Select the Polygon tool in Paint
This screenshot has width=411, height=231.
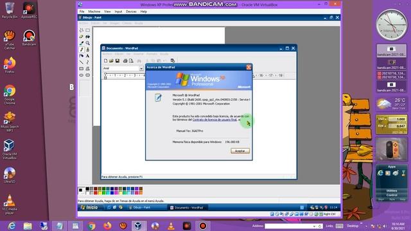coord(87,69)
